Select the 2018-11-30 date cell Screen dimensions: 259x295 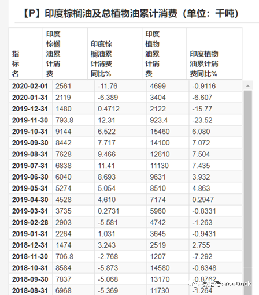pos(31,256)
